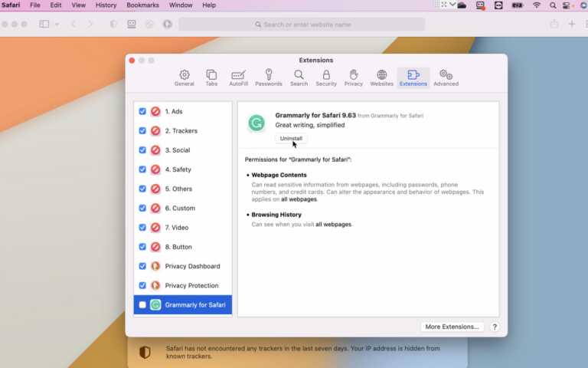Click the privacy shield icon on start page
The image size is (588, 368).
145,352
